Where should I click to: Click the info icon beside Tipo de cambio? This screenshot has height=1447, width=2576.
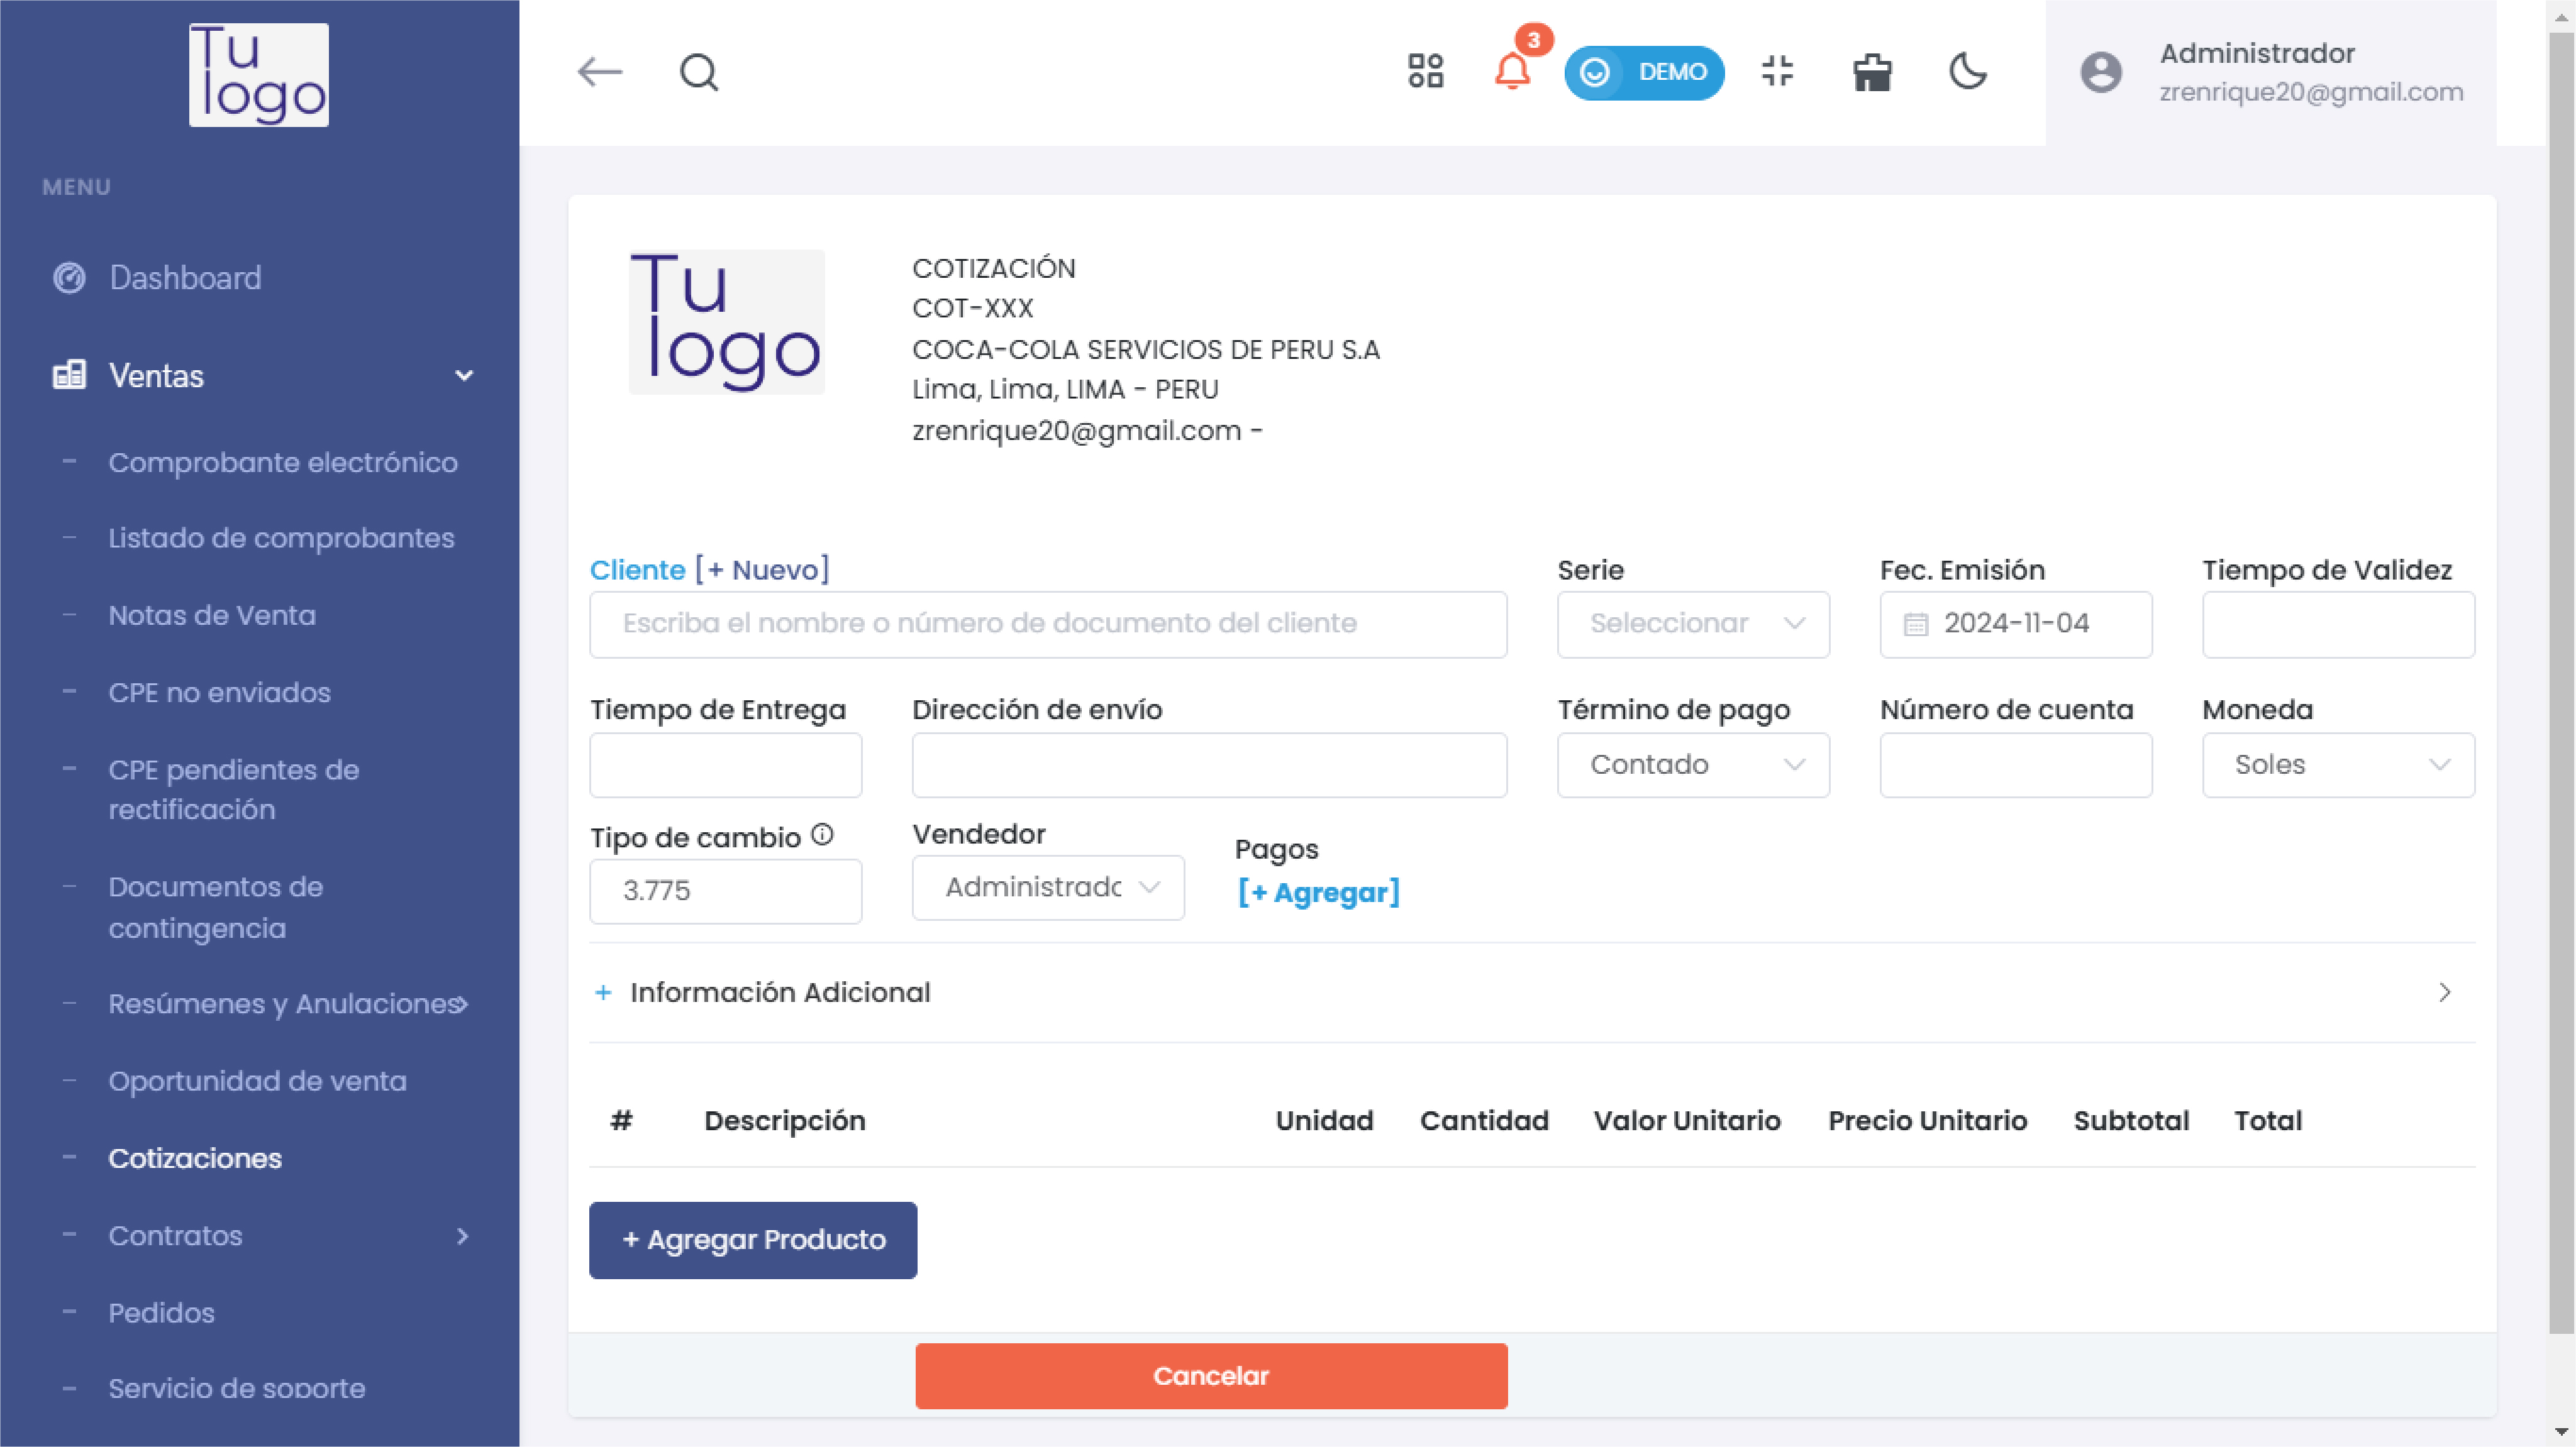click(822, 834)
